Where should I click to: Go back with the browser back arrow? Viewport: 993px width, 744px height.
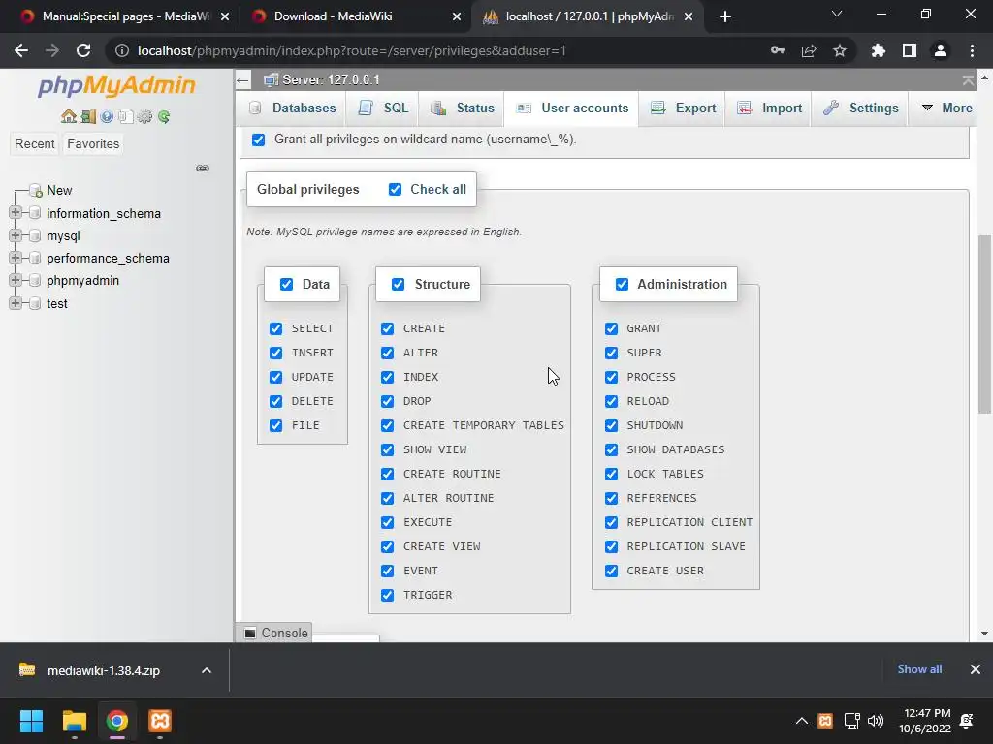[21, 50]
